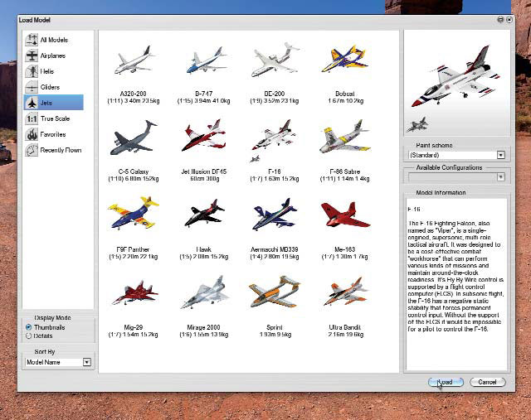Select the B-747 jet thumbnail
Viewport: 531px width, 420px height.
point(205,60)
